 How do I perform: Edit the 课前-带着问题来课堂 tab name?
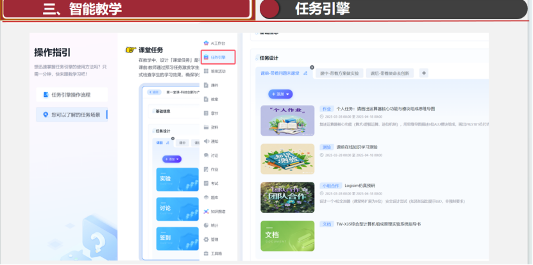[x=306, y=74]
